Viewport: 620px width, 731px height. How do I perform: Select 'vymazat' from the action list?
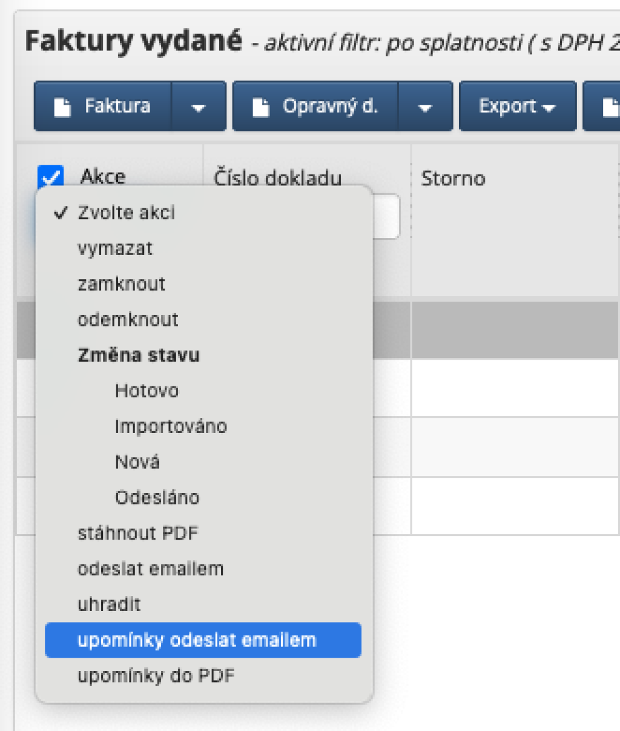pos(115,248)
